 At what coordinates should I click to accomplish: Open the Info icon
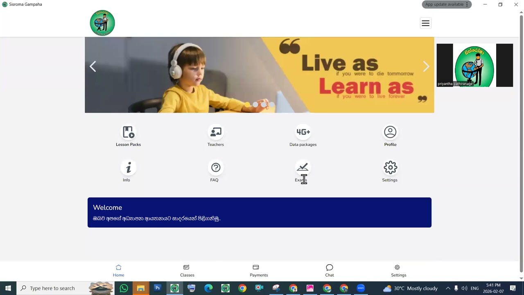[x=128, y=168]
